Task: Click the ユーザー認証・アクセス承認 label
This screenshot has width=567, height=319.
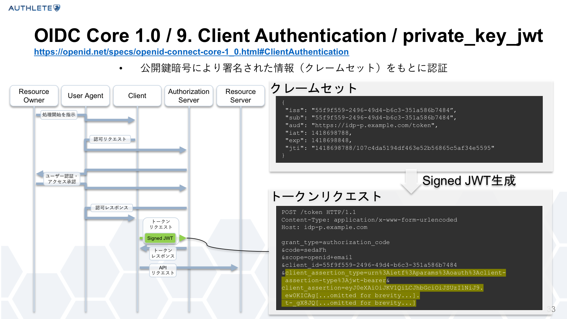Action: [62, 179]
